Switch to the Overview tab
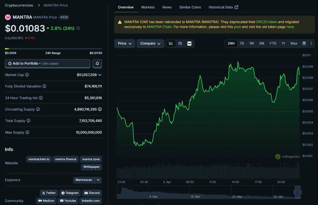This screenshot has width=318, height=205. 126,7
